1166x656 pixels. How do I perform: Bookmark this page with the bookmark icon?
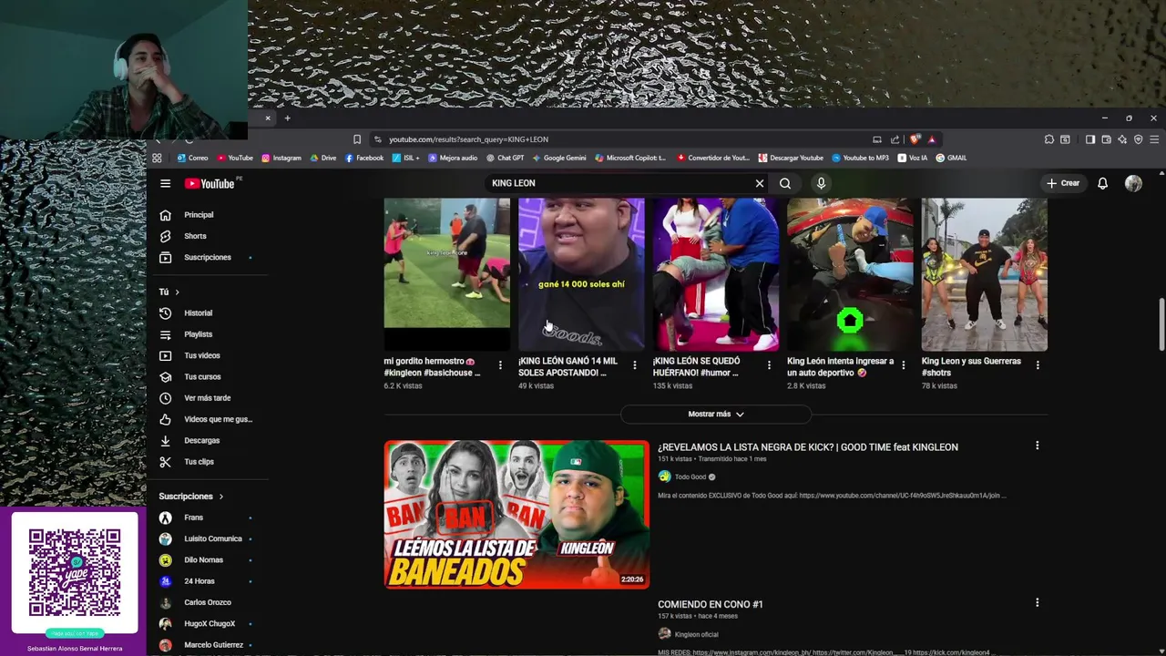(357, 139)
